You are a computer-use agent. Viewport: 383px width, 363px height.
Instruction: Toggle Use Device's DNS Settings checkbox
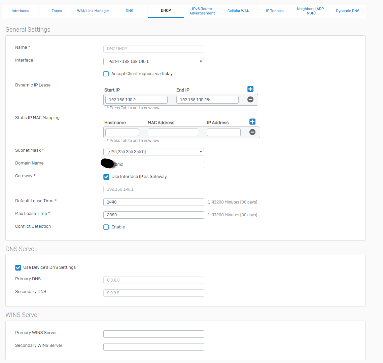pyautogui.click(x=18, y=267)
